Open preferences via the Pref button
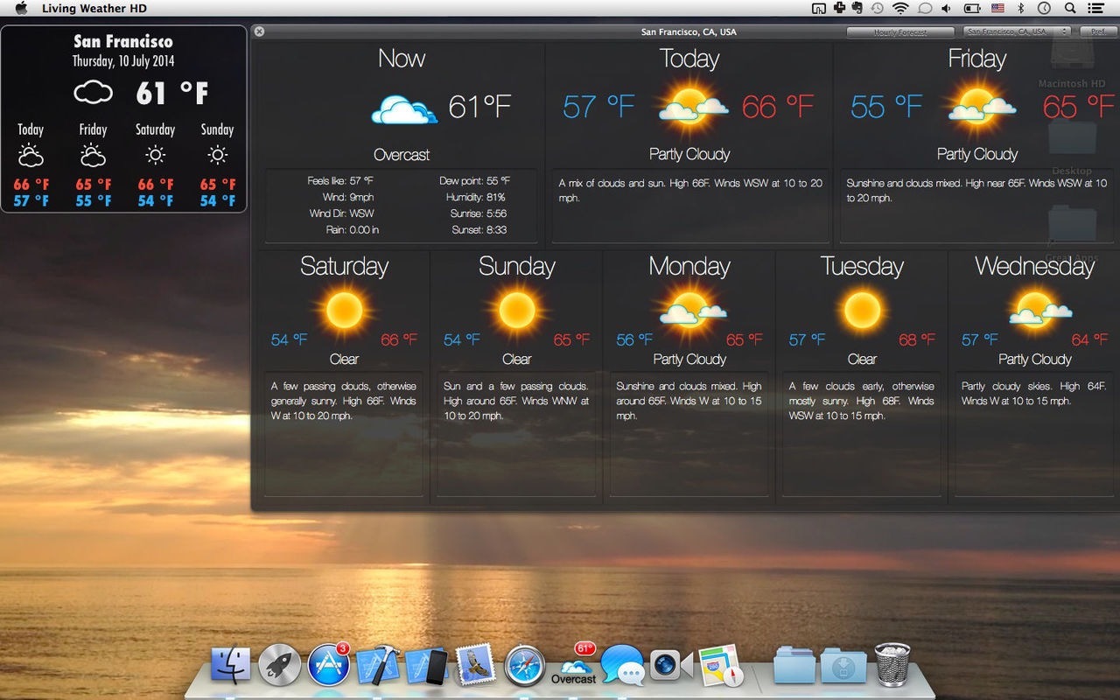This screenshot has width=1120, height=700. (1100, 31)
